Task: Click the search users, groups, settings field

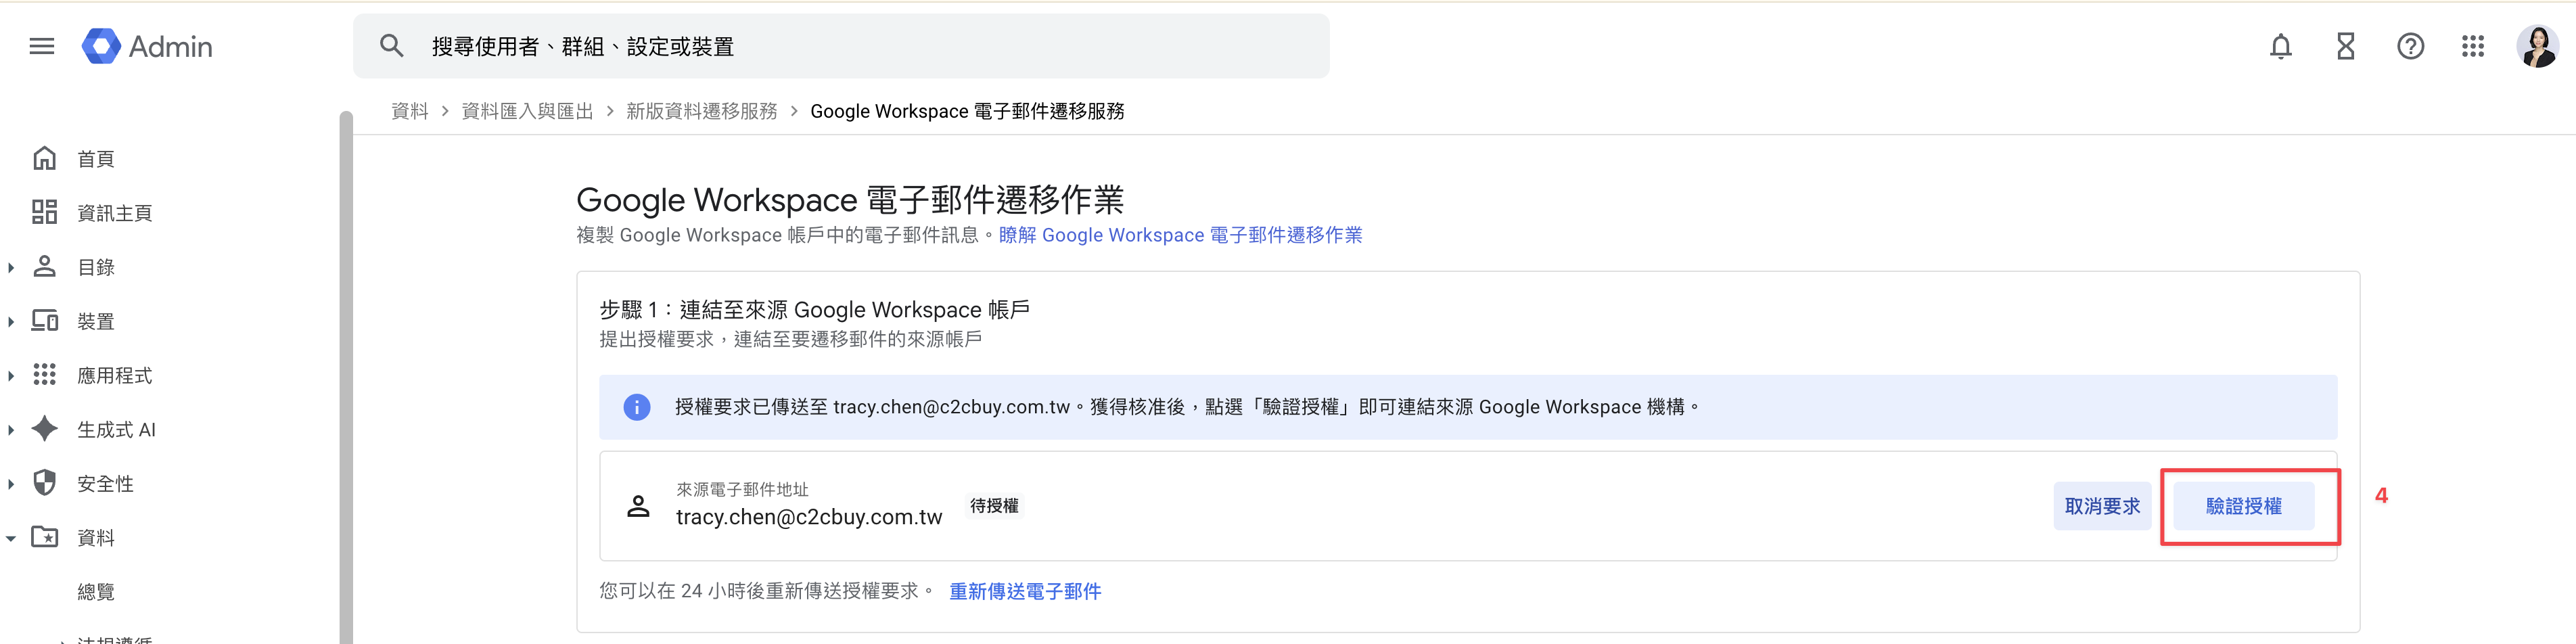Action: (x=841, y=46)
